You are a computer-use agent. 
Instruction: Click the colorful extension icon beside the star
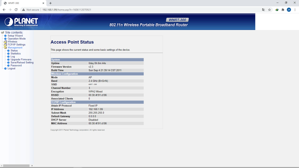(x=277, y=10)
